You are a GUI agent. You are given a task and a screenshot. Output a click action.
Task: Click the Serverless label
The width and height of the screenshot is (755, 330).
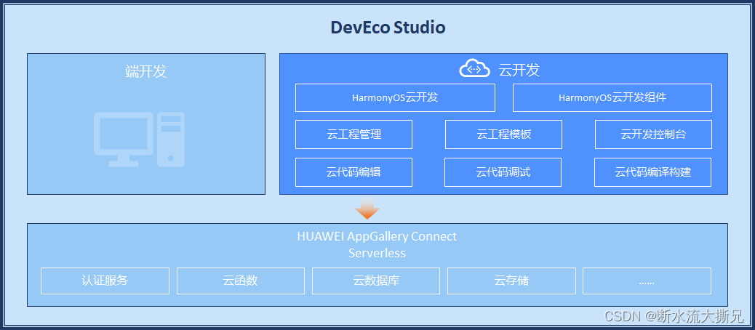pyautogui.click(x=377, y=253)
